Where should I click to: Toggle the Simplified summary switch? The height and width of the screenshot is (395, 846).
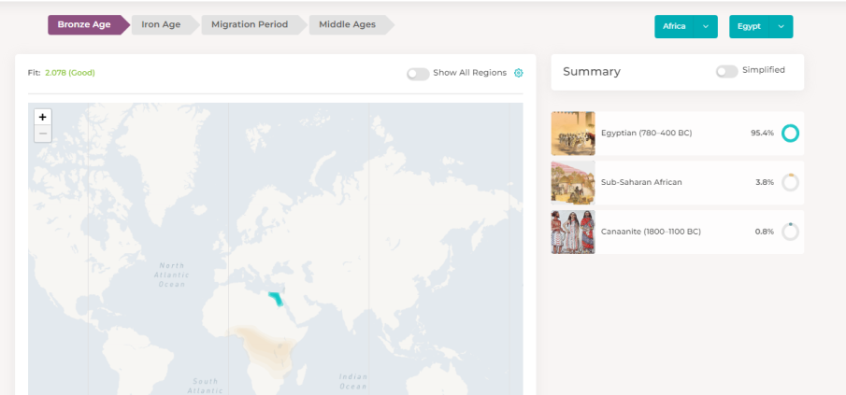[x=726, y=71]
